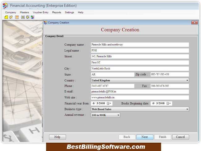Image resolution: width=201 pixels, height=151 pixels.
Task: Click the diamond-shaped toolbar icon
Action: 28,17
